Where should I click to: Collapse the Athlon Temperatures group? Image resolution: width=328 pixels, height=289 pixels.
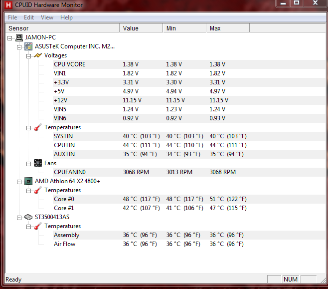[28, 191]
